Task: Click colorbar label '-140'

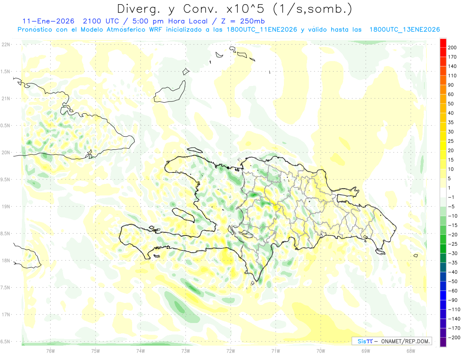Action: [454, 318]
